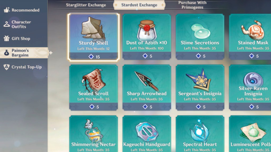Select the Luminescent Pollen item icon
The height and width of the screenshot is (152, 271).
[253, 132]
